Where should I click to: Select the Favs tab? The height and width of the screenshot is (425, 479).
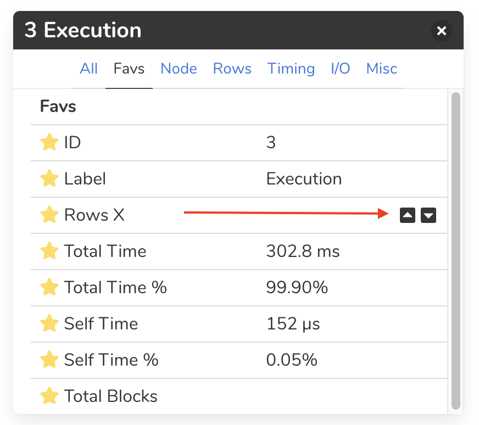[x=129, y=69]
